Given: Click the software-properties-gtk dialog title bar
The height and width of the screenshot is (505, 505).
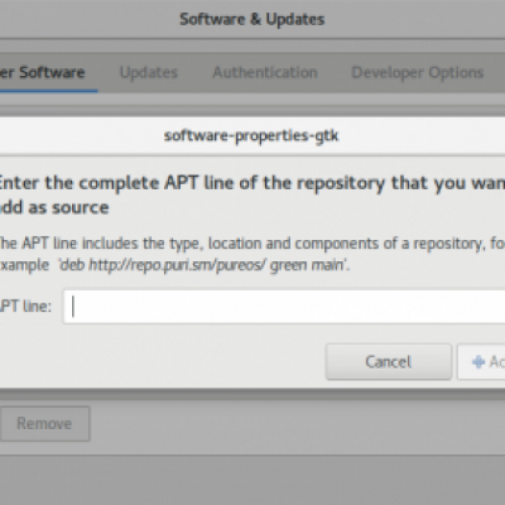Looking at the screenshot, I should 252,136.
